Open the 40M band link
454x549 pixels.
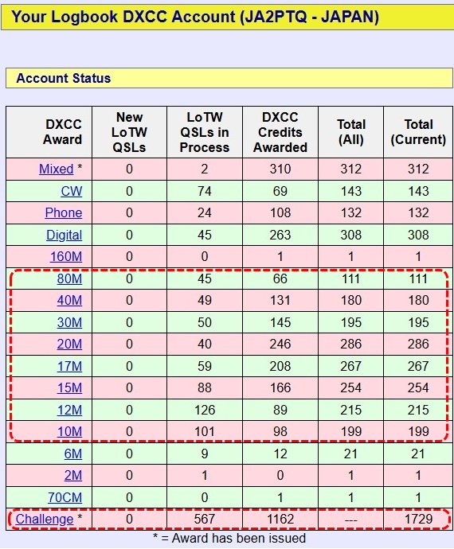coord(69,301)
